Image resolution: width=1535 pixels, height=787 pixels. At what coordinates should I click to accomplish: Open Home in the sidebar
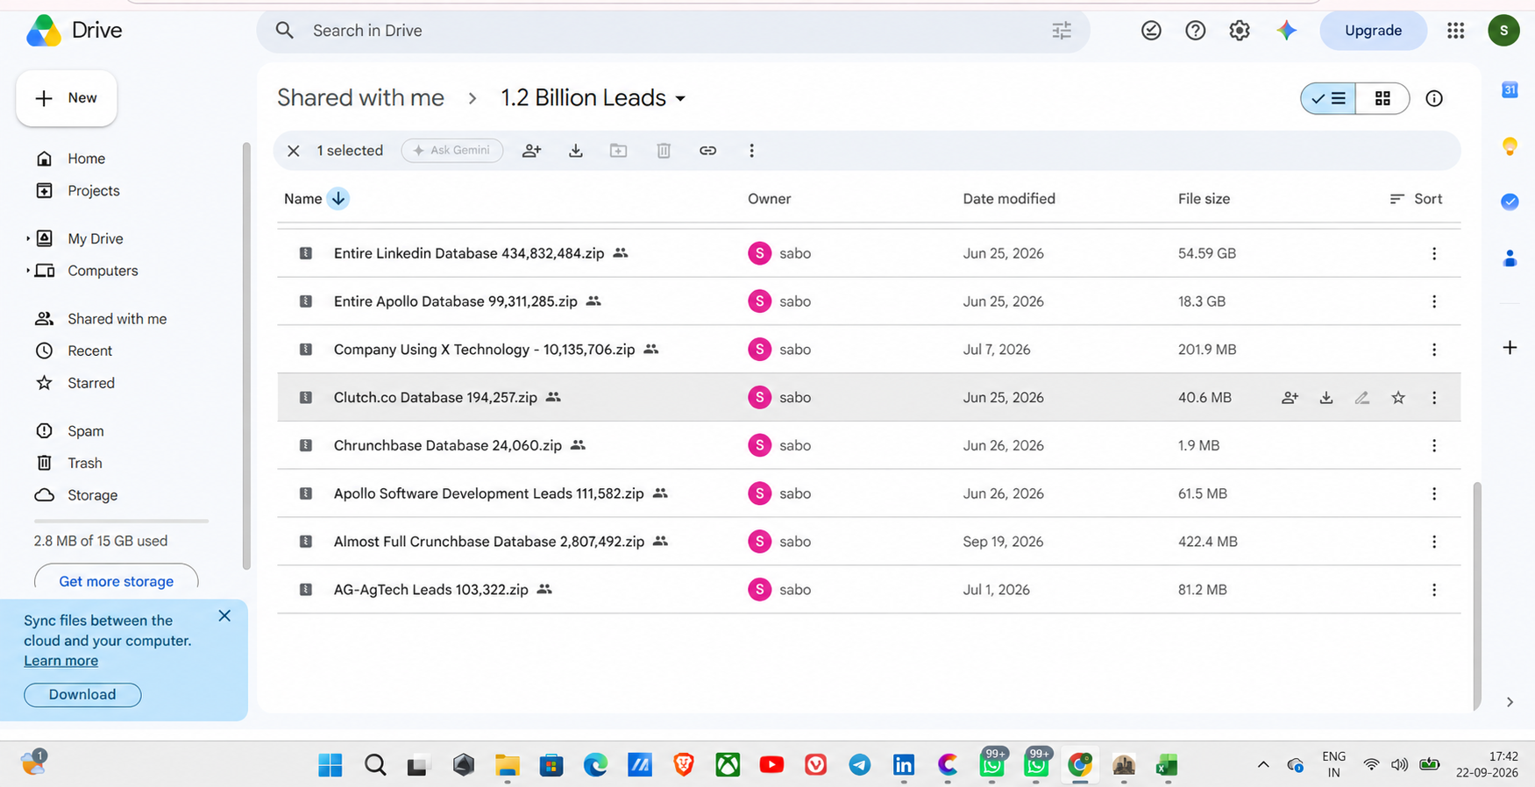pyautogui.click(x=86, y=159)
